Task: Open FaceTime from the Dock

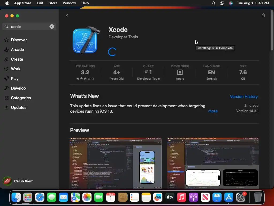Action: click(x=99, y=197)
